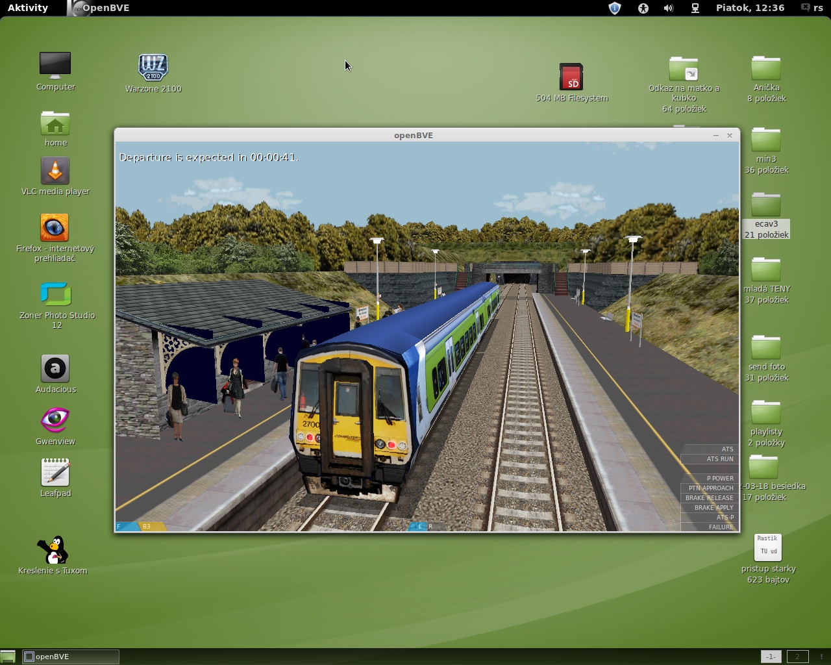831x665 pixels.
Task: Click the departure expected message text
Action: [x=208, y=157]
